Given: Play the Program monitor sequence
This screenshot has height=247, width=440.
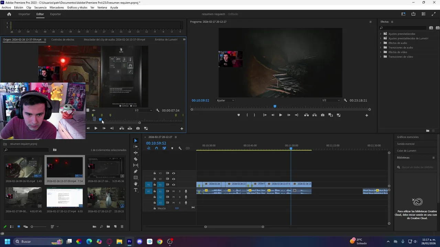Looking at the screenshot, I should tap(280, 115).
